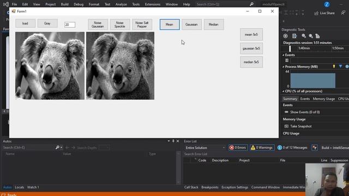
Task: Click the median 5x5 button
Action: point(251,62)
